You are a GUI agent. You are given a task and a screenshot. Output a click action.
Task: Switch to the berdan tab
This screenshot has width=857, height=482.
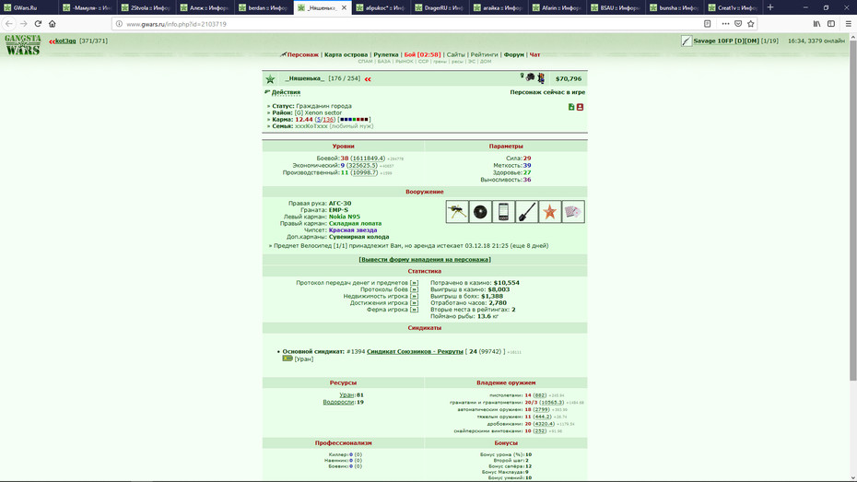point(264,7)
